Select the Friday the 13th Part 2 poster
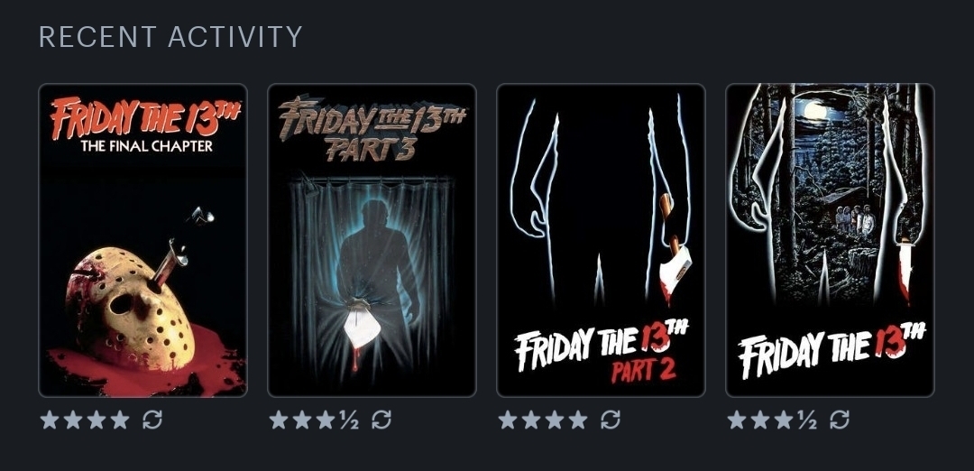Screen dimensions: 974x471 [602, 241]
